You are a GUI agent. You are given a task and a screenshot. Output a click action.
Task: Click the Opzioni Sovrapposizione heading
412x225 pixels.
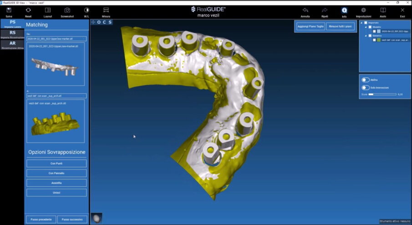click(x=57, y=152)
